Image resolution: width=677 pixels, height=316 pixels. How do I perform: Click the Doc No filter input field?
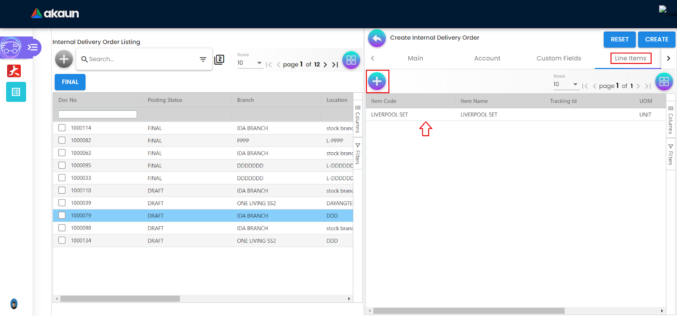click(x=98, y=115)
